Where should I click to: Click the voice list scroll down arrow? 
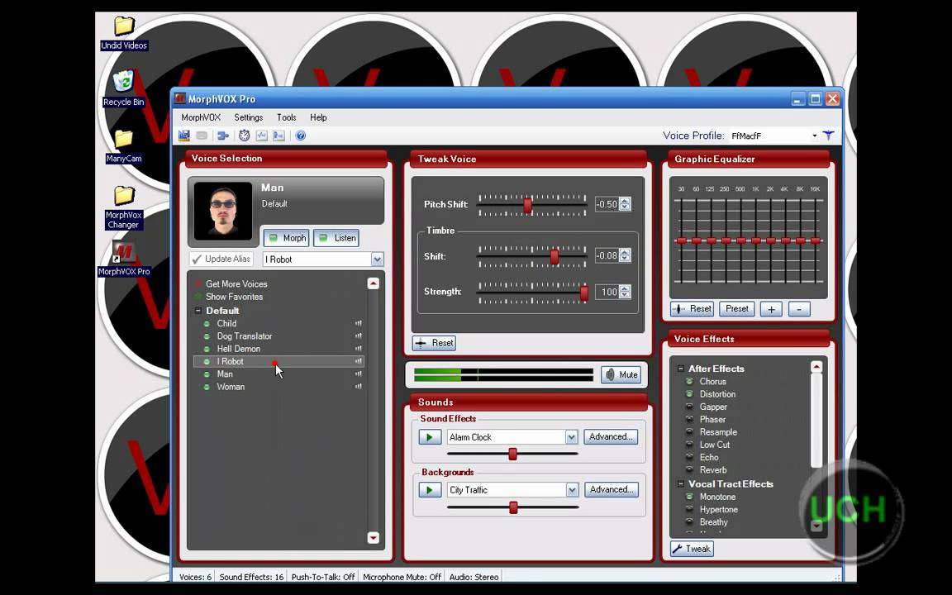point(374,538)
